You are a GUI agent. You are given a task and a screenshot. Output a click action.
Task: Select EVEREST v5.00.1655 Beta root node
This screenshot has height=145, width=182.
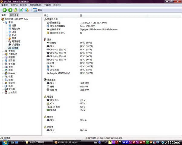(16, 19)
